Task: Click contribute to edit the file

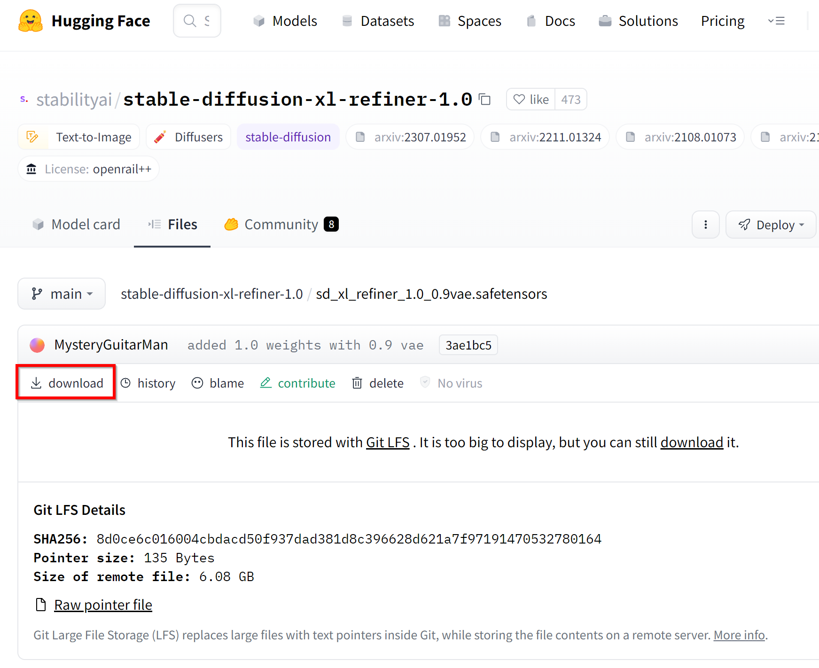Action: (297, 383)
